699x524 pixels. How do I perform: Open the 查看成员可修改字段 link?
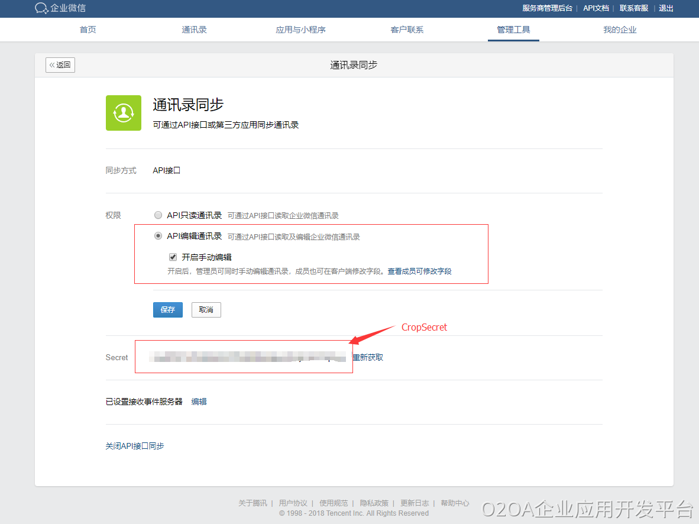pos(419,271)
